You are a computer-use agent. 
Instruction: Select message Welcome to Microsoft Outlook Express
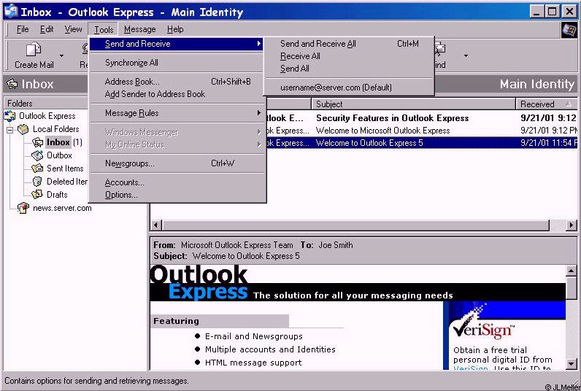pyautogui.click(x=382, y=131)
